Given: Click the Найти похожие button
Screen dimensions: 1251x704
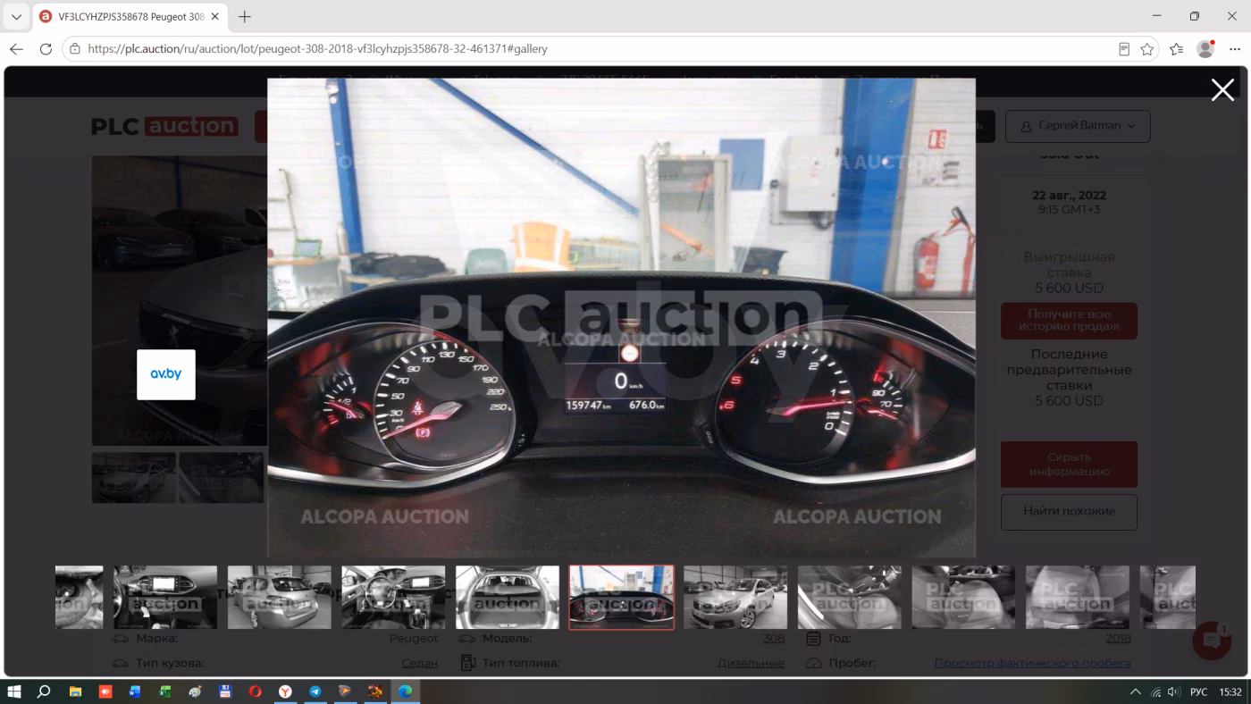Looking at the screenshot, I should click(x=1069, y=511).
